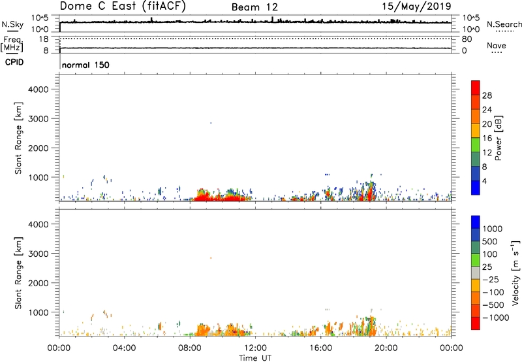Click the 'Nave' legend label

(497, 45)
